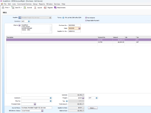The width and height of the screenshot is (151, 113).
Task: Click the second row's account number cell
Action: coord(105,42)
